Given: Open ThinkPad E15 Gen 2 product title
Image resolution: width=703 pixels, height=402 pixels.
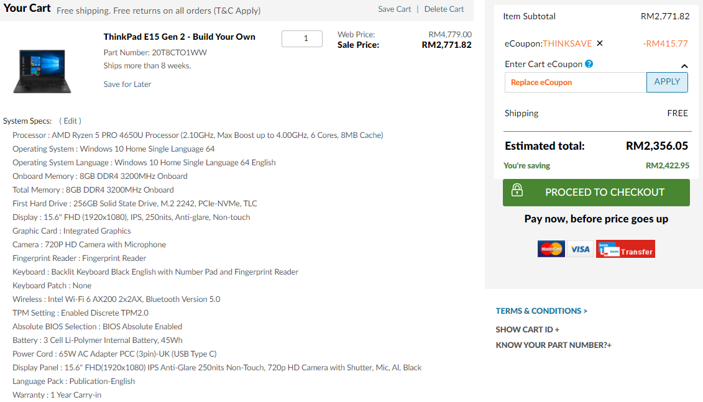Looking at the screenshot, I should [x=180, y=37].
